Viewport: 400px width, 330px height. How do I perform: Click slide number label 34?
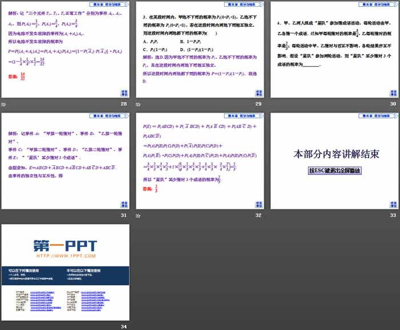124,327
